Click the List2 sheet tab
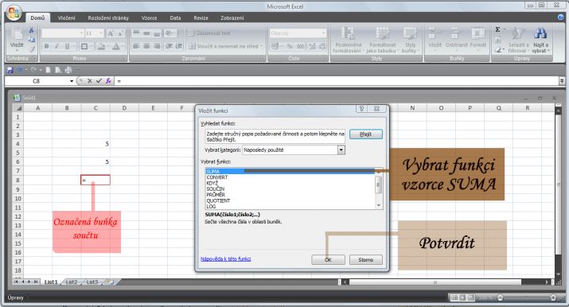 72,282
